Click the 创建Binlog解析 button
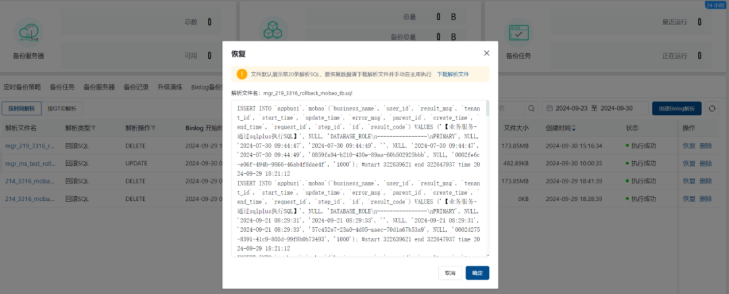The width and height of the screenshot is (729, 294). pyautogui.click(x=676, y=109)
